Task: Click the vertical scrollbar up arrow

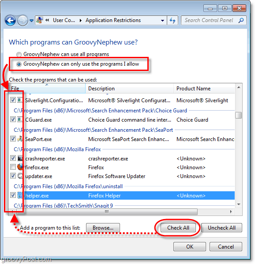Action: pyautogui.click(x=239, y=87)
